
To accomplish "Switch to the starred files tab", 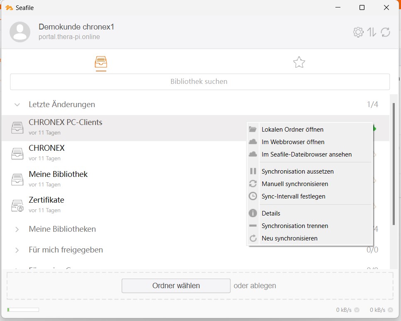I will tap(299, 62).
